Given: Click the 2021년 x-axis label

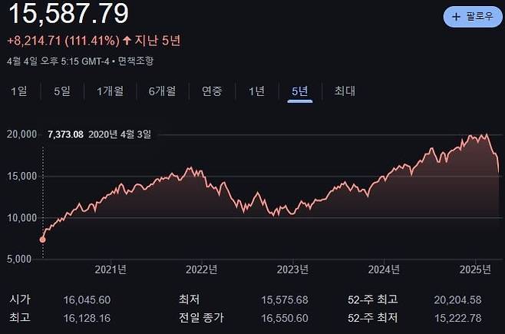Looking at the screenshot, I should pyautogui.click(x=111, y=270).
